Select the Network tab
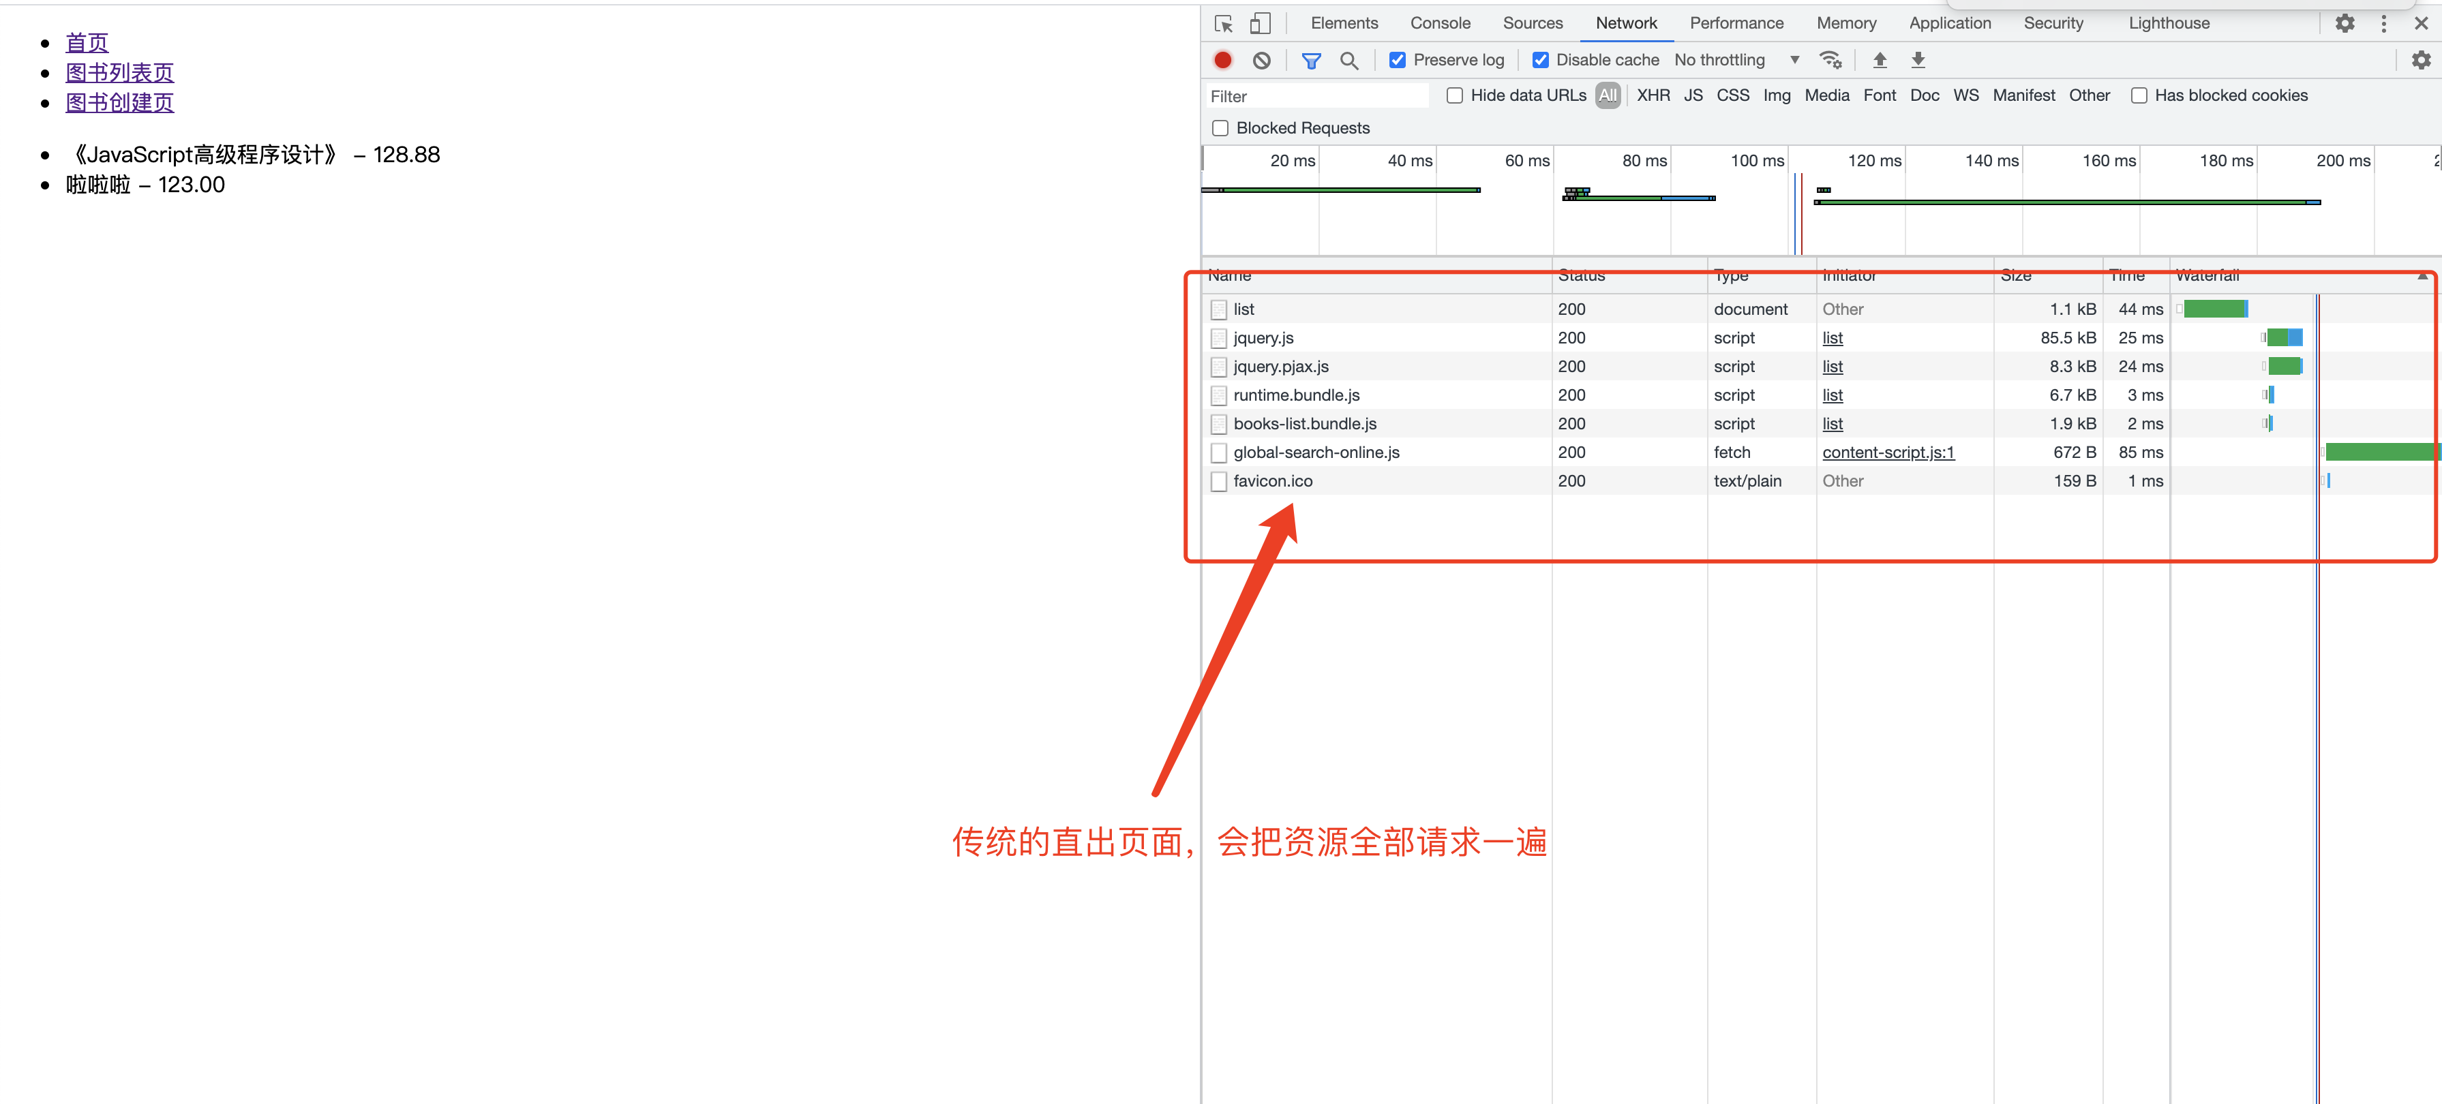 click(1626, 22)
